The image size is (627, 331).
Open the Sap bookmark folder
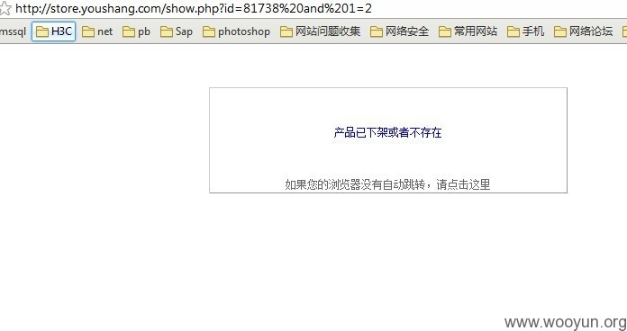177,31
